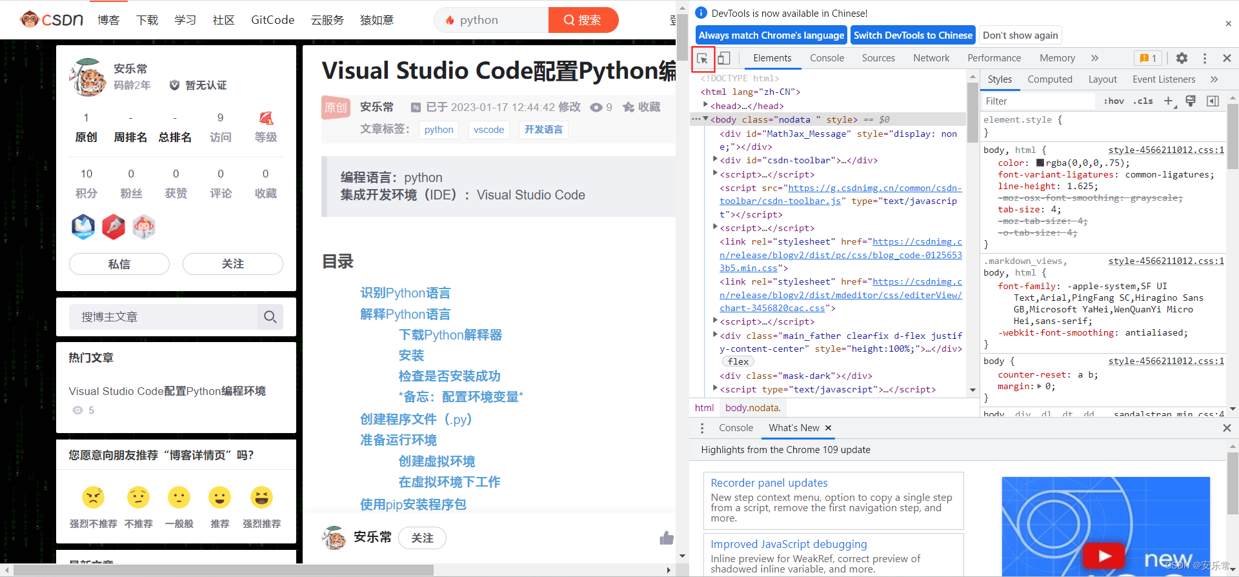Toggle .cls element classes panel
This screenshot has height=577, width=1239.
pos(1143,101)
